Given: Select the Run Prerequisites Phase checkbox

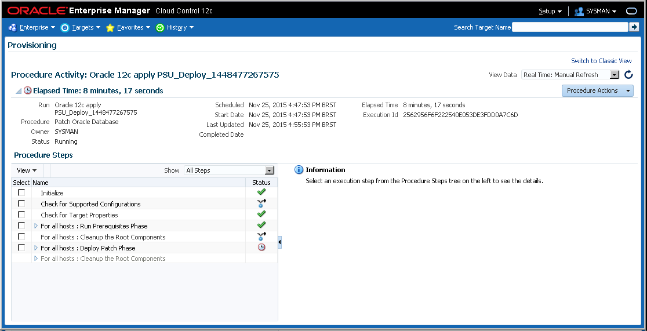Looking at the screenshot, I should tap(21, 225).
